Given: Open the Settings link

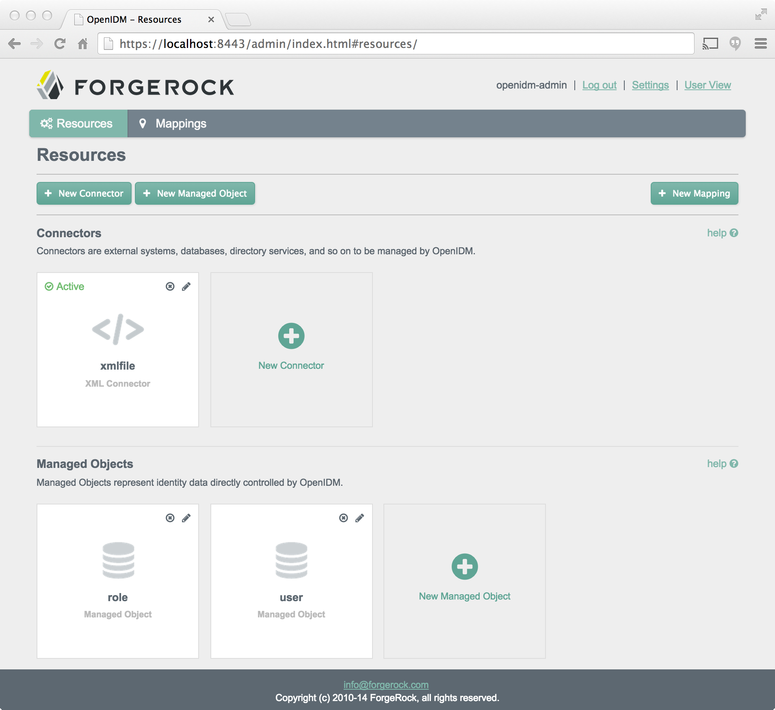Looking at the screenshot, I should [x=650, y=85].
